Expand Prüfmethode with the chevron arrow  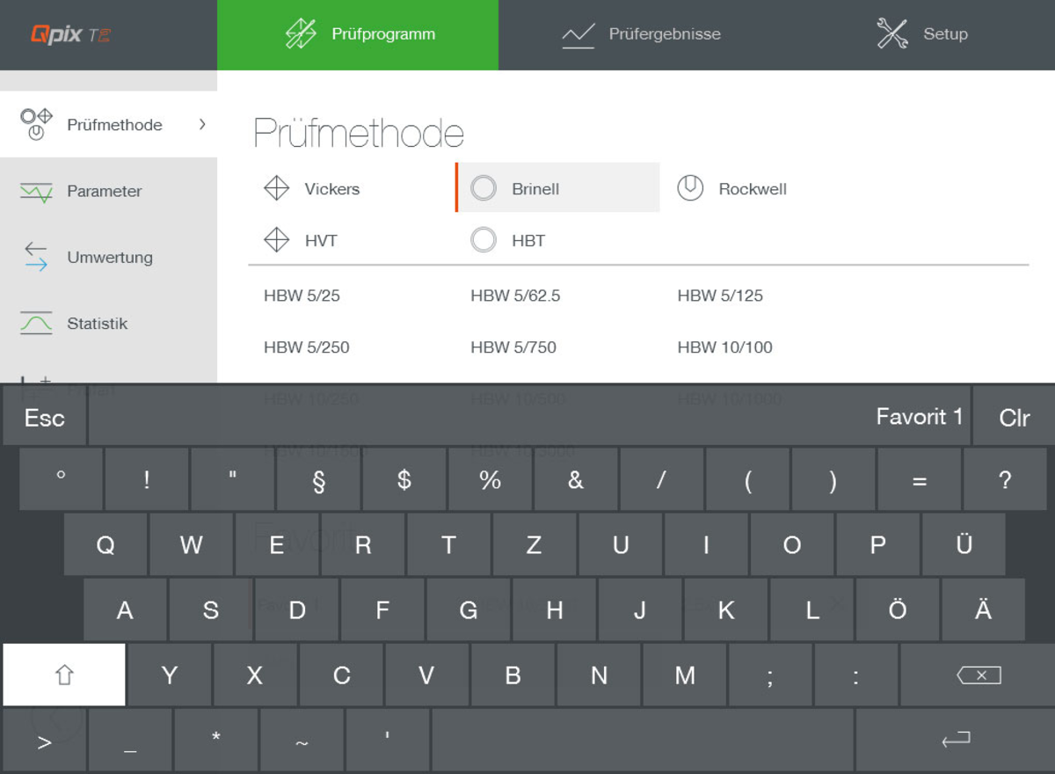click(x=202, y=124)
